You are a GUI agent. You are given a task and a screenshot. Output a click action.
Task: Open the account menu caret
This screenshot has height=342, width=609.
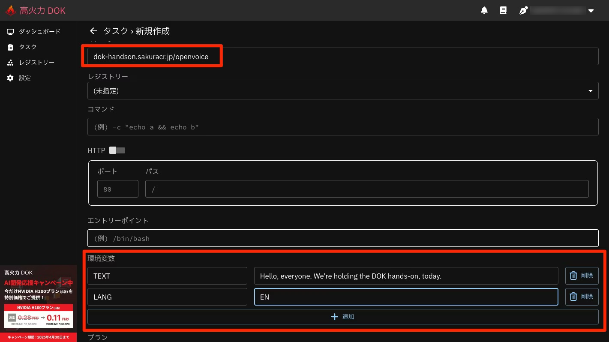(x=591, y=11)
